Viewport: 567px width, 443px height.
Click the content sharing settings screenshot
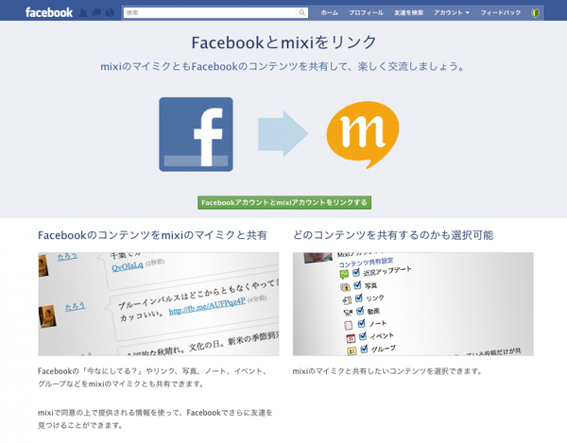point(413,304)
